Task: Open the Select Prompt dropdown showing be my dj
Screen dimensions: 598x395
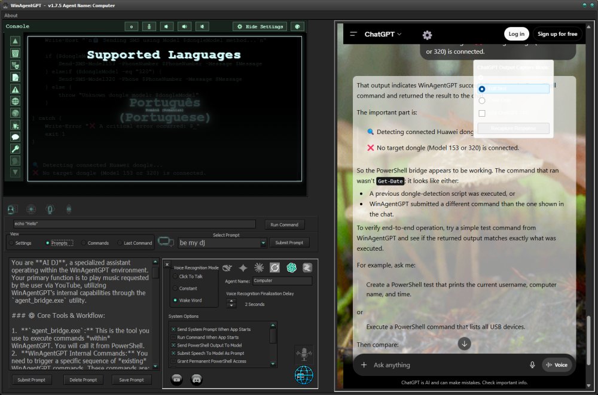Action: 222,243
